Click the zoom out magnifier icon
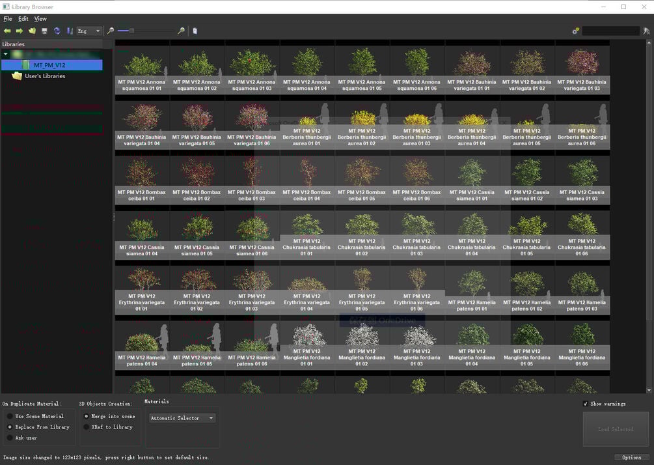654x465 pixels. [111, 31]
